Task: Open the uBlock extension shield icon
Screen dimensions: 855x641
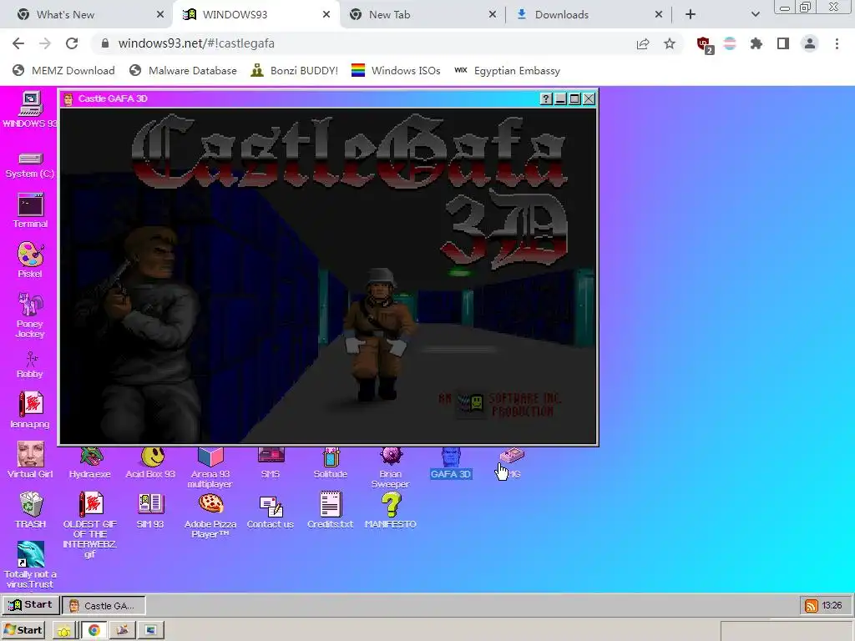Action: pyautogui.click(x=704, y=44)
